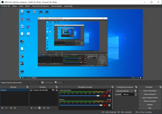Image resolution: width=162 pixels, height=114 pixels.
Task: Toggle visibility eye for Captura de pantalla
Action: tap(53, 90)
